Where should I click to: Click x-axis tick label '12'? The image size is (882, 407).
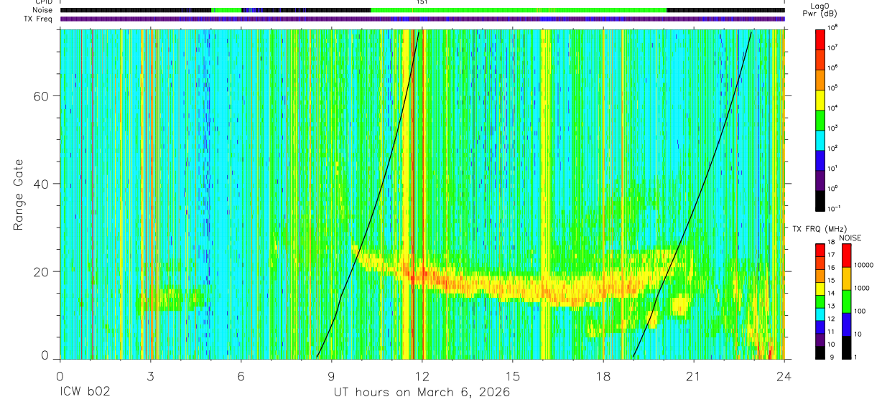tap(422, 376)
